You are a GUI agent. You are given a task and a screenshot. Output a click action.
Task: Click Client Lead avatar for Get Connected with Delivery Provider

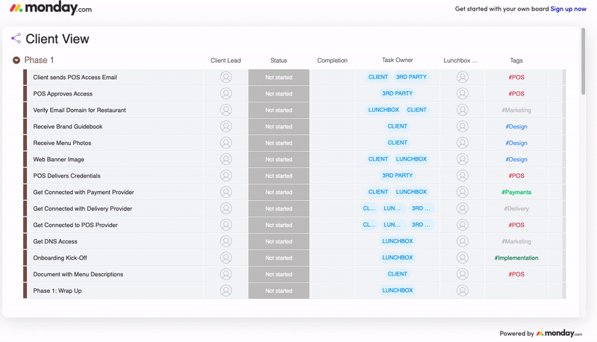[x=226, y=208]
